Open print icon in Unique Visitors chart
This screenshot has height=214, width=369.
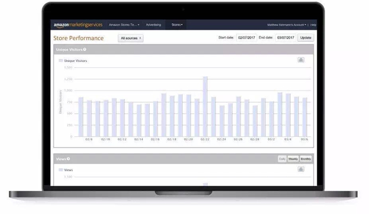(x=301, y=60)
